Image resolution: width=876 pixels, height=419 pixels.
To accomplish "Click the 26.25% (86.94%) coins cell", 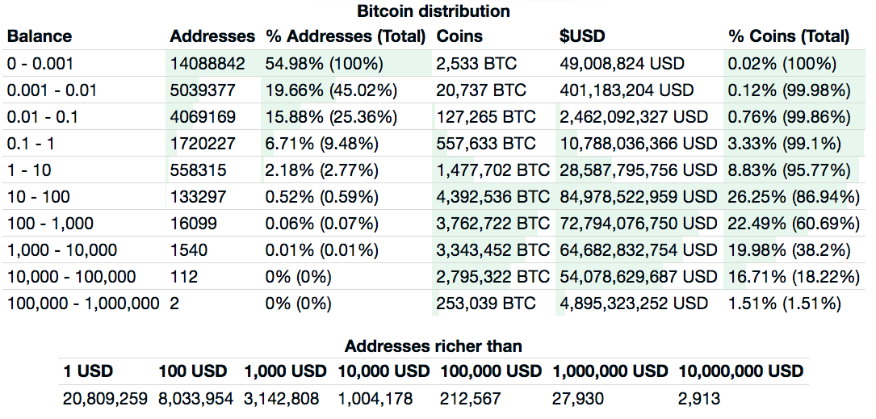I will coord(794,196).
